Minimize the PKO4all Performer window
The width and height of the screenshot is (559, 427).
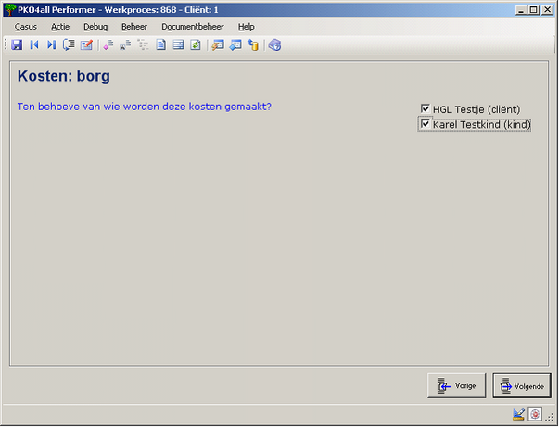click(x=521, y=10)
